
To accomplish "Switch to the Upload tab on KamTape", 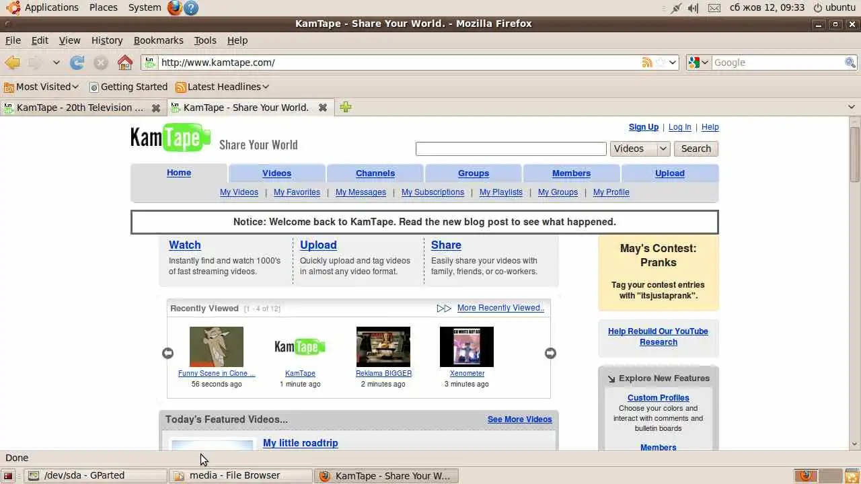I will 670,173.
